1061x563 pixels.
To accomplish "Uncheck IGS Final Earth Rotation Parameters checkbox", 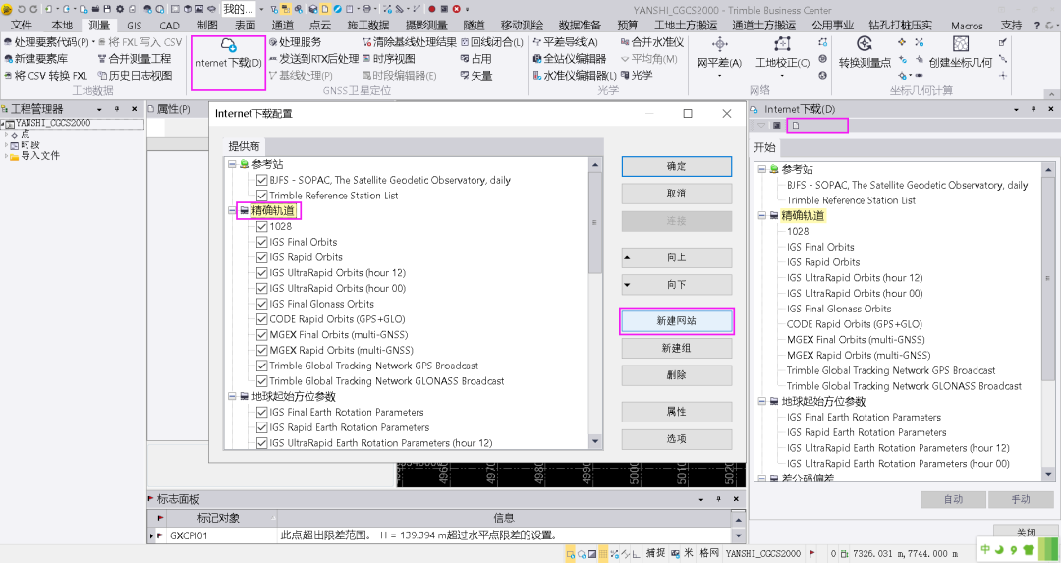I will (262, 412).
